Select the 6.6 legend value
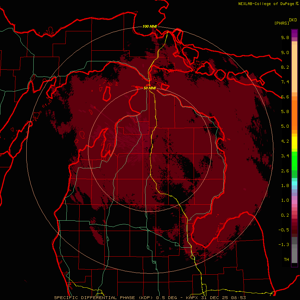 (285, 97)
